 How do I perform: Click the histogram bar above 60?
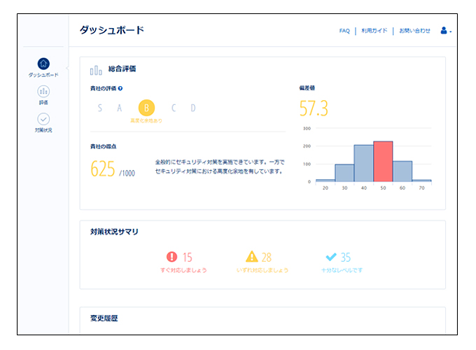coord(402,171)
